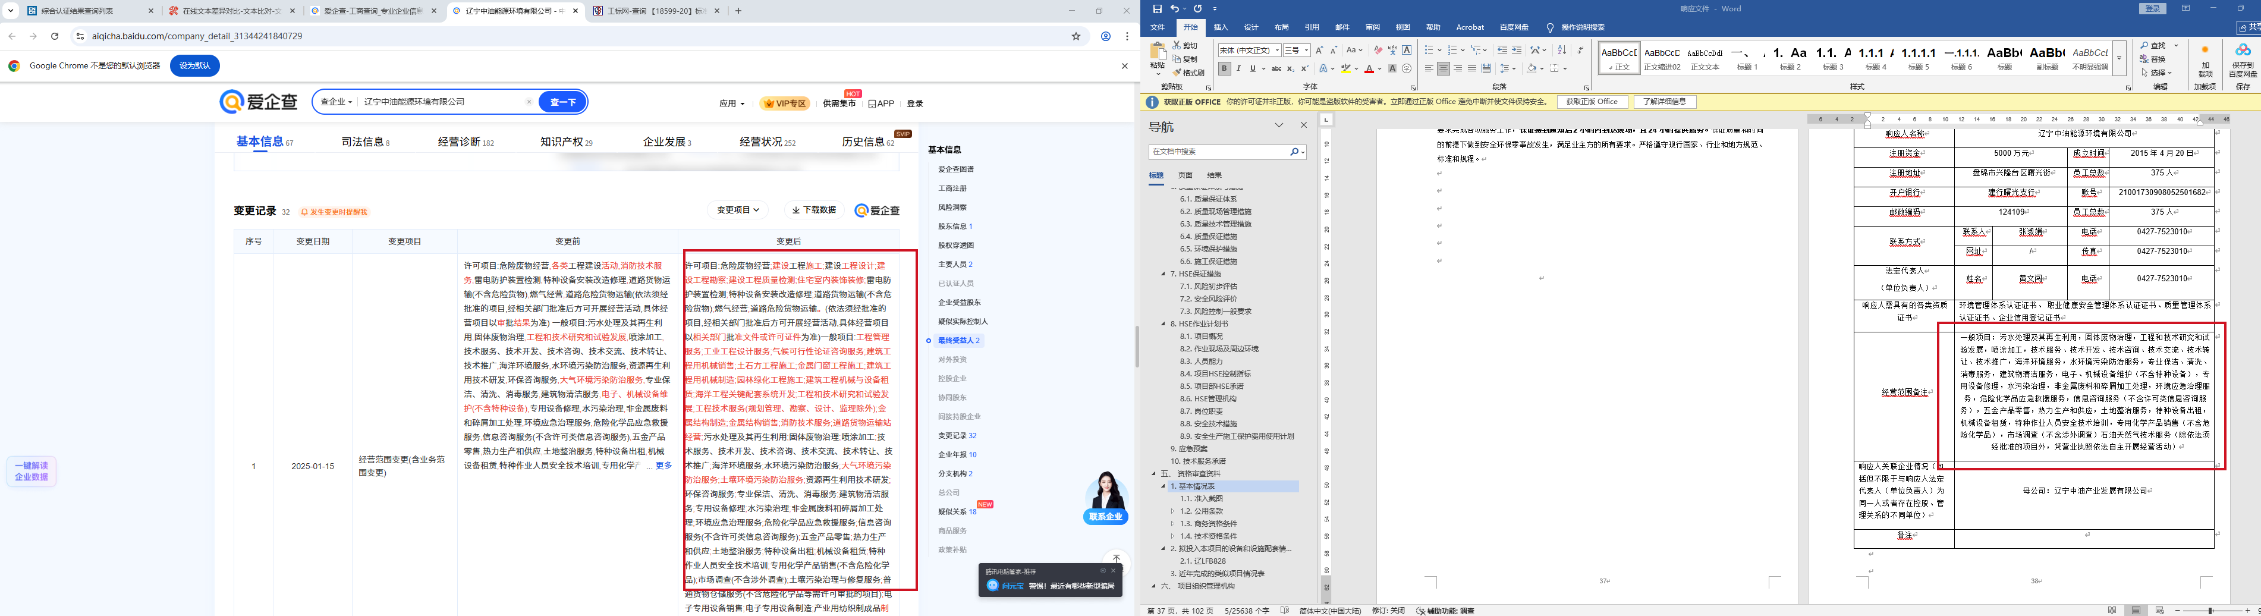Toggle character border in Word font group
The image size is (2261, 616).
(1407, 50)
